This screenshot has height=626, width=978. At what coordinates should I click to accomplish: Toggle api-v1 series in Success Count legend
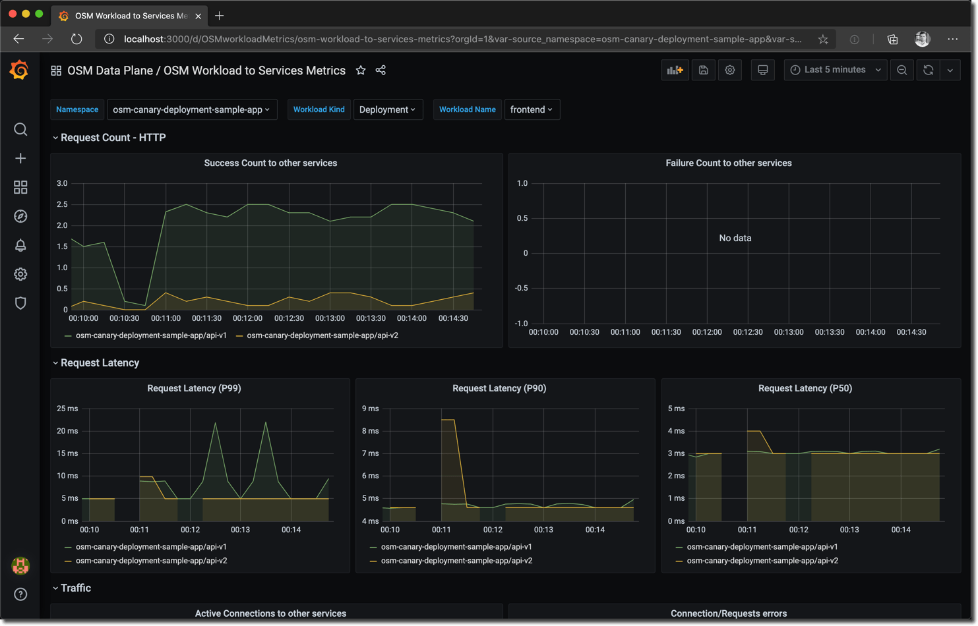tap(150, 335)
